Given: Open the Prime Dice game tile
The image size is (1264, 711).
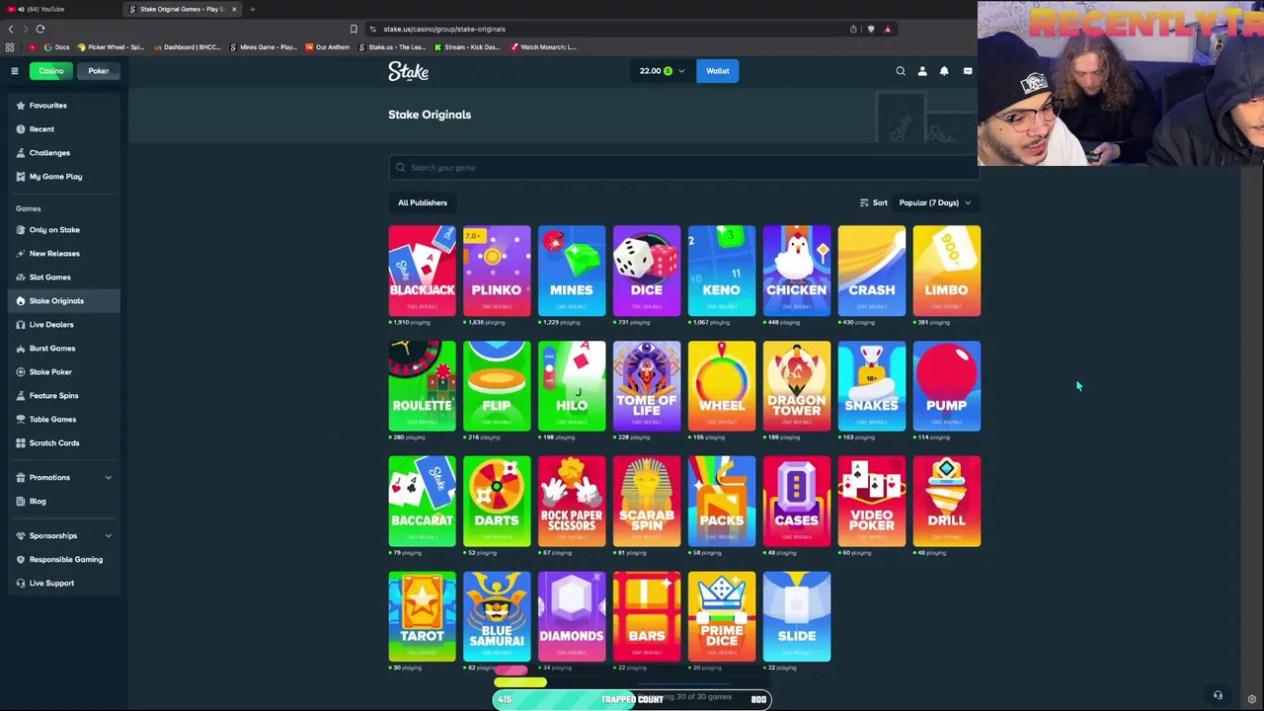Looking at the screenshot, I should pos(722,616).
